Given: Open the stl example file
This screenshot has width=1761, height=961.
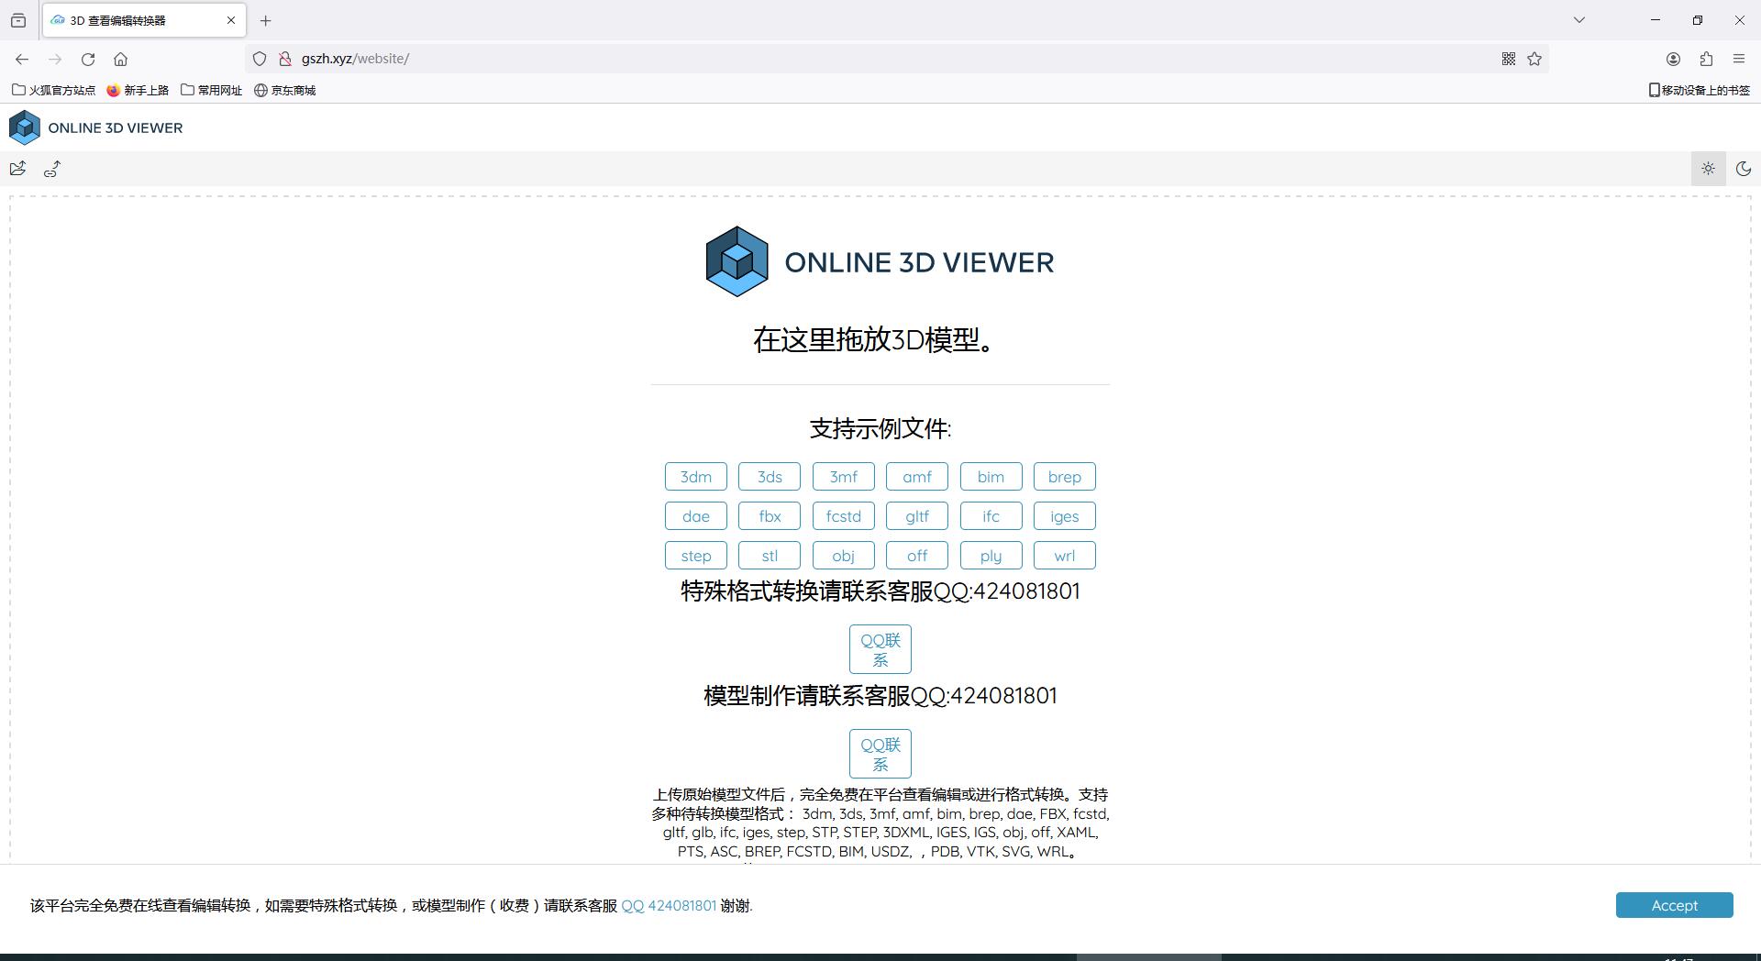Looking at the screenshot, I should (770, 556).
